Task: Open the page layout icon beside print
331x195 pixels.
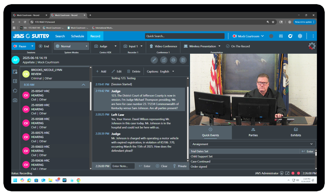Action: (183, 60)
